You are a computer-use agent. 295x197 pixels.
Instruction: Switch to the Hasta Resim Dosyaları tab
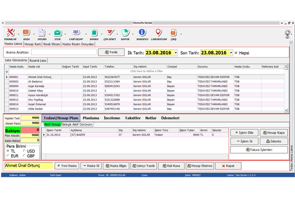click(x=78, y=44)
